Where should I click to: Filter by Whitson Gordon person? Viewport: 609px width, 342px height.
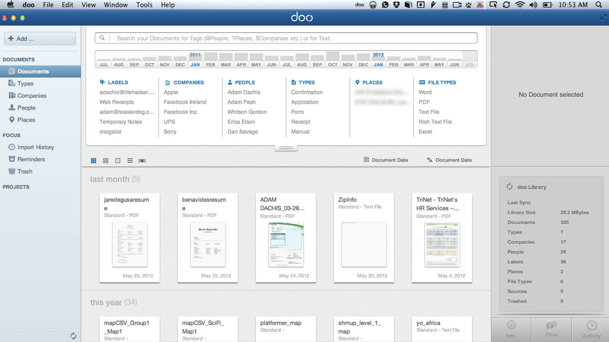pos(247,112)
